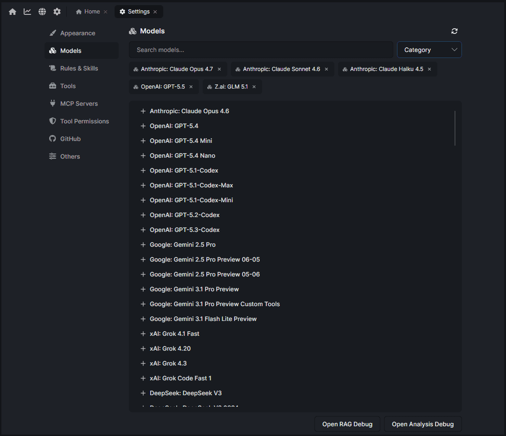Close the Settings tab
506x436 pixels.
(155, 12)
